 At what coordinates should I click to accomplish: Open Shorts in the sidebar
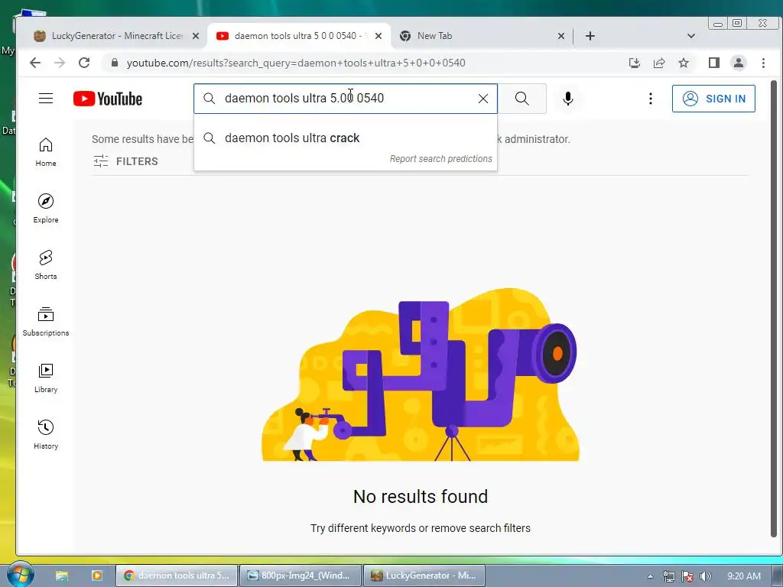point(45,265)
